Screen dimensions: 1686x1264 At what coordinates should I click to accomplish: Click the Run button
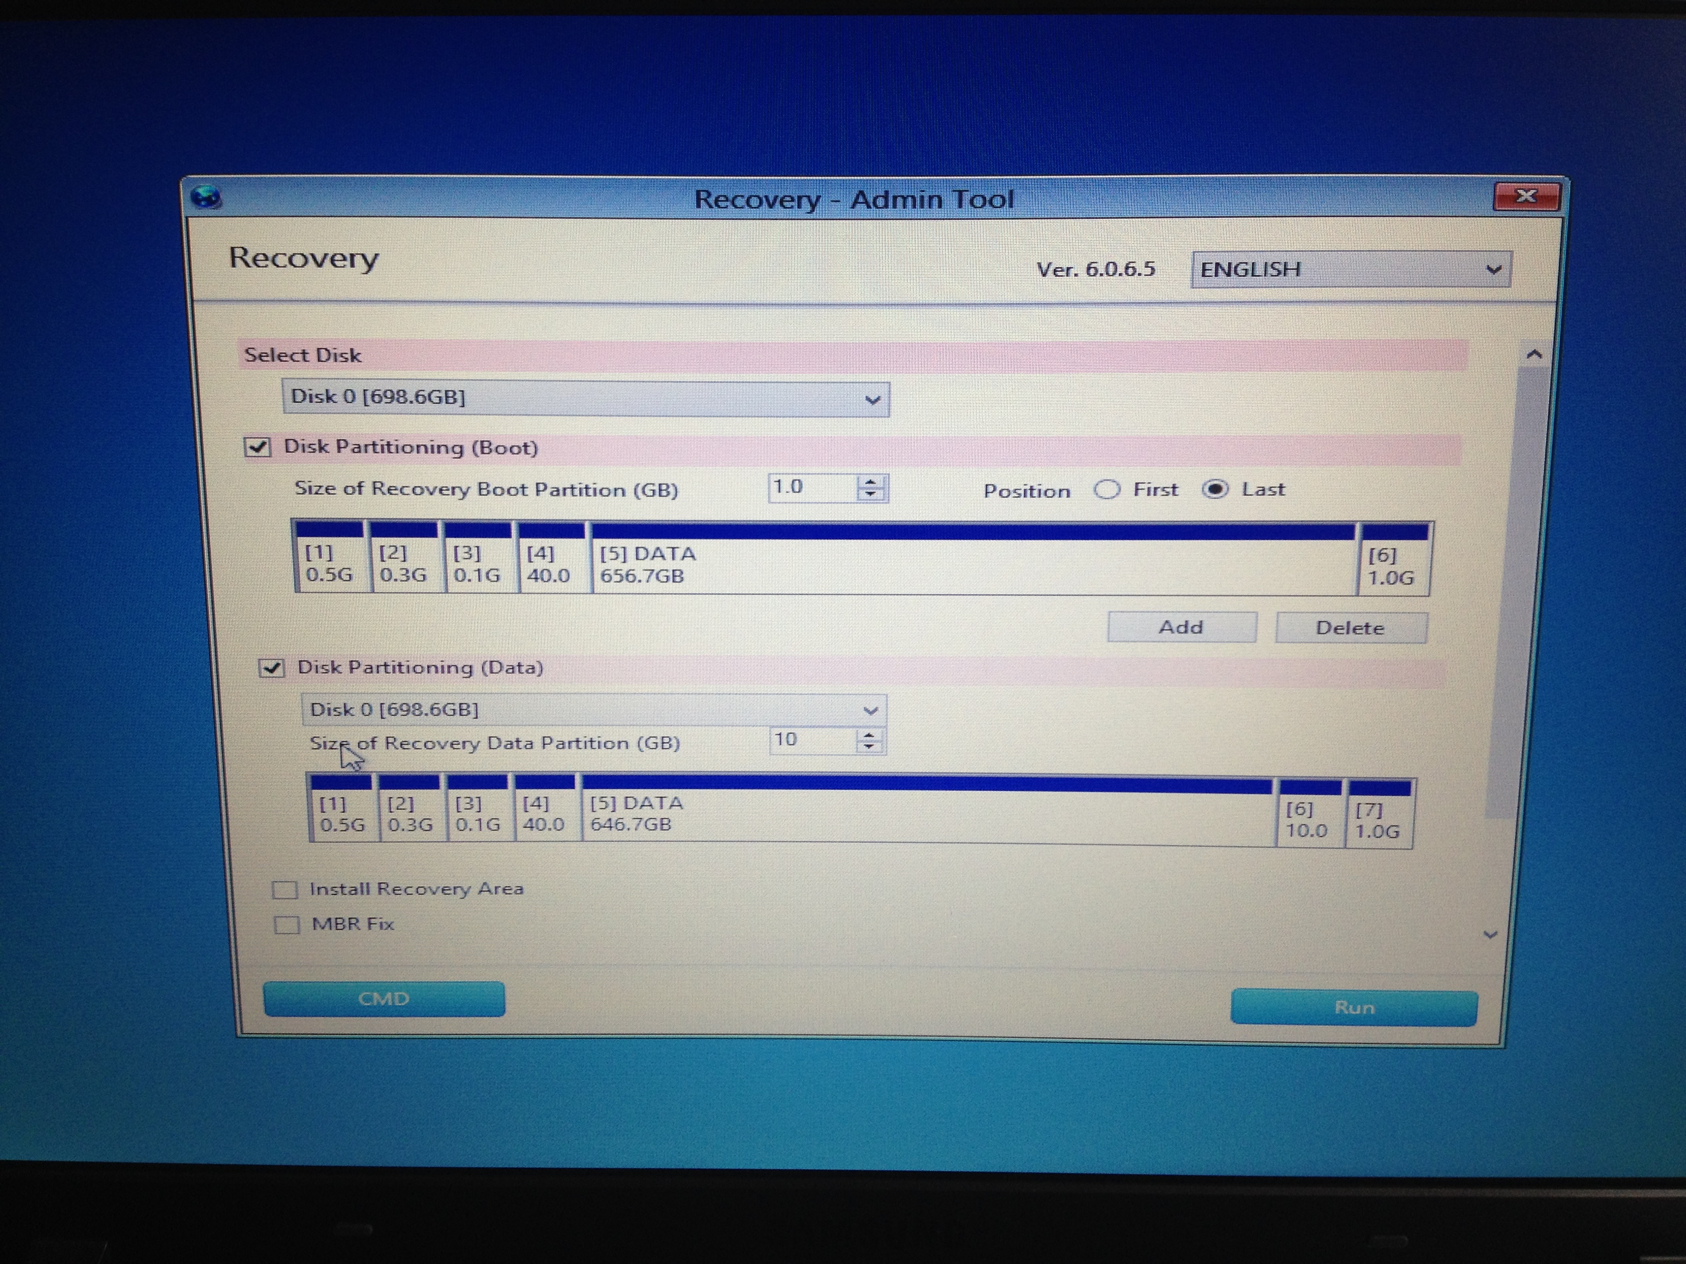pos(1354,1007)
